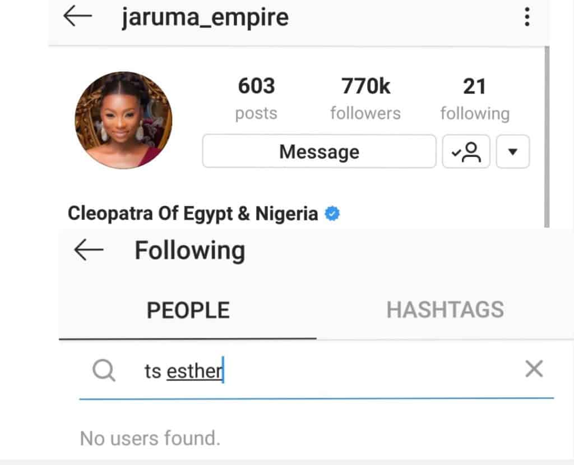This screenshot has height=465, width=574.
Task: Tap the jaruma_empire username header
Action: click(205, 17)
